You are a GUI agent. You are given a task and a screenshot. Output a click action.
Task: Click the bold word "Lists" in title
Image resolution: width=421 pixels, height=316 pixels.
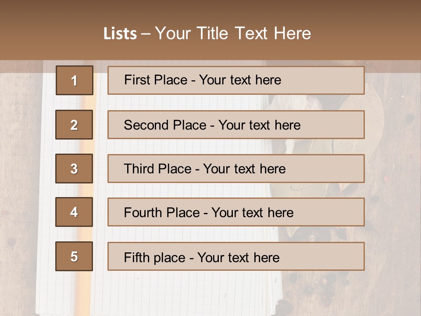(120, 34)
